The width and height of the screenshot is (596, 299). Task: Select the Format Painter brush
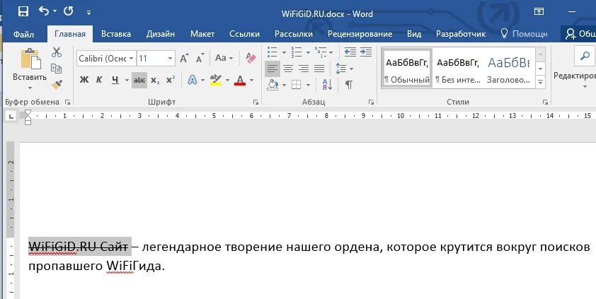coord(57,84)
